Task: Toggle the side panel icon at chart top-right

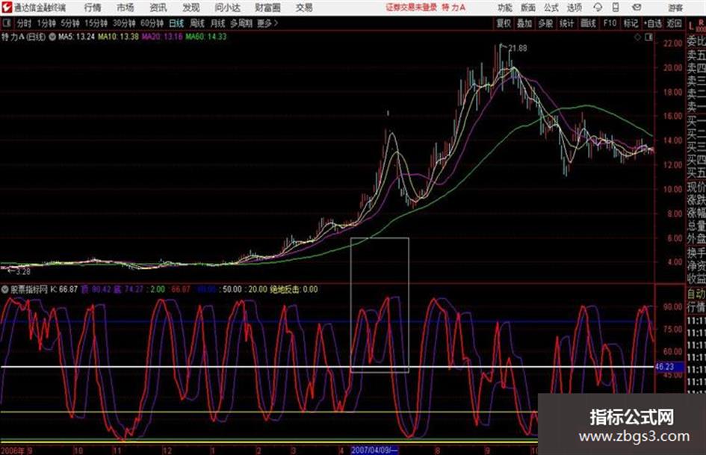Action: (648, 37)
